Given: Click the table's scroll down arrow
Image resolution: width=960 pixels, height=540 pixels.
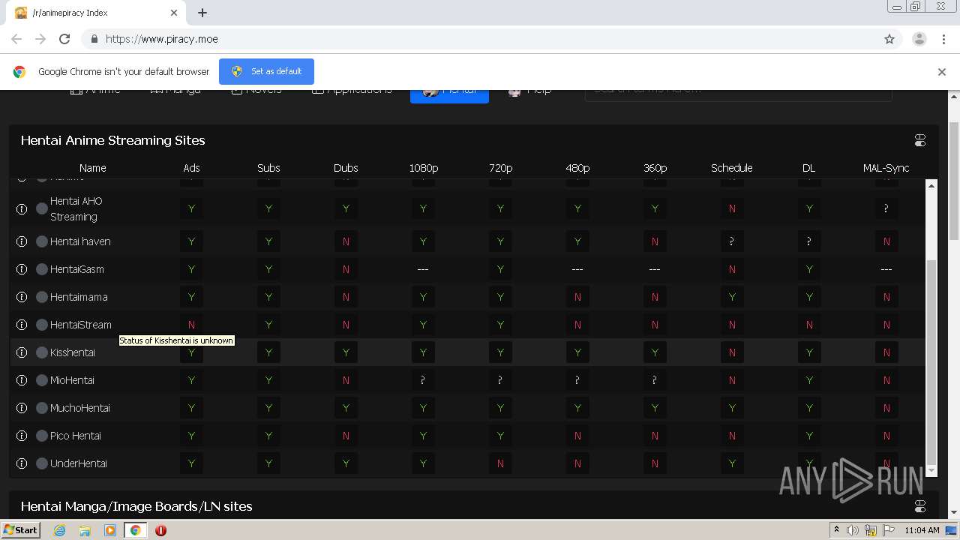Looking at the screenshot, I should coord(931,470).
